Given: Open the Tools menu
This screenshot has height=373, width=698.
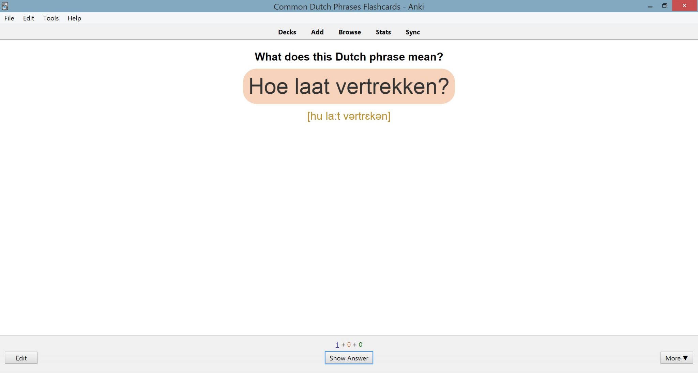Looking at the screenshot, I should (x=50, y=18).
